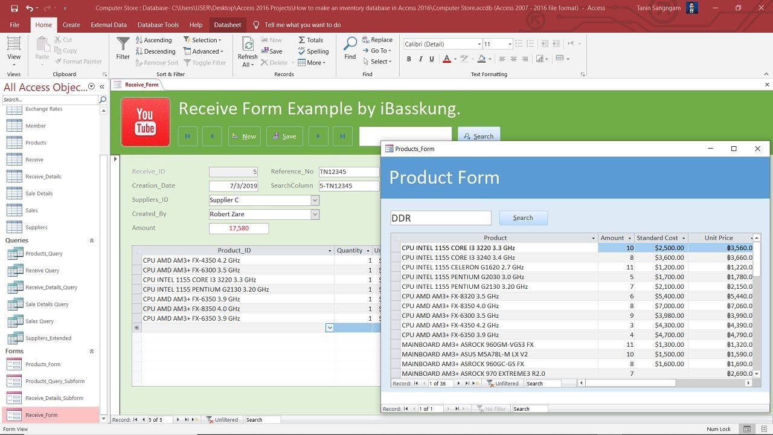The image size is (773, 435).
Task: Collapse the Queries group in navigation pane
Action: pyautogui.click(x=92, y=240)
